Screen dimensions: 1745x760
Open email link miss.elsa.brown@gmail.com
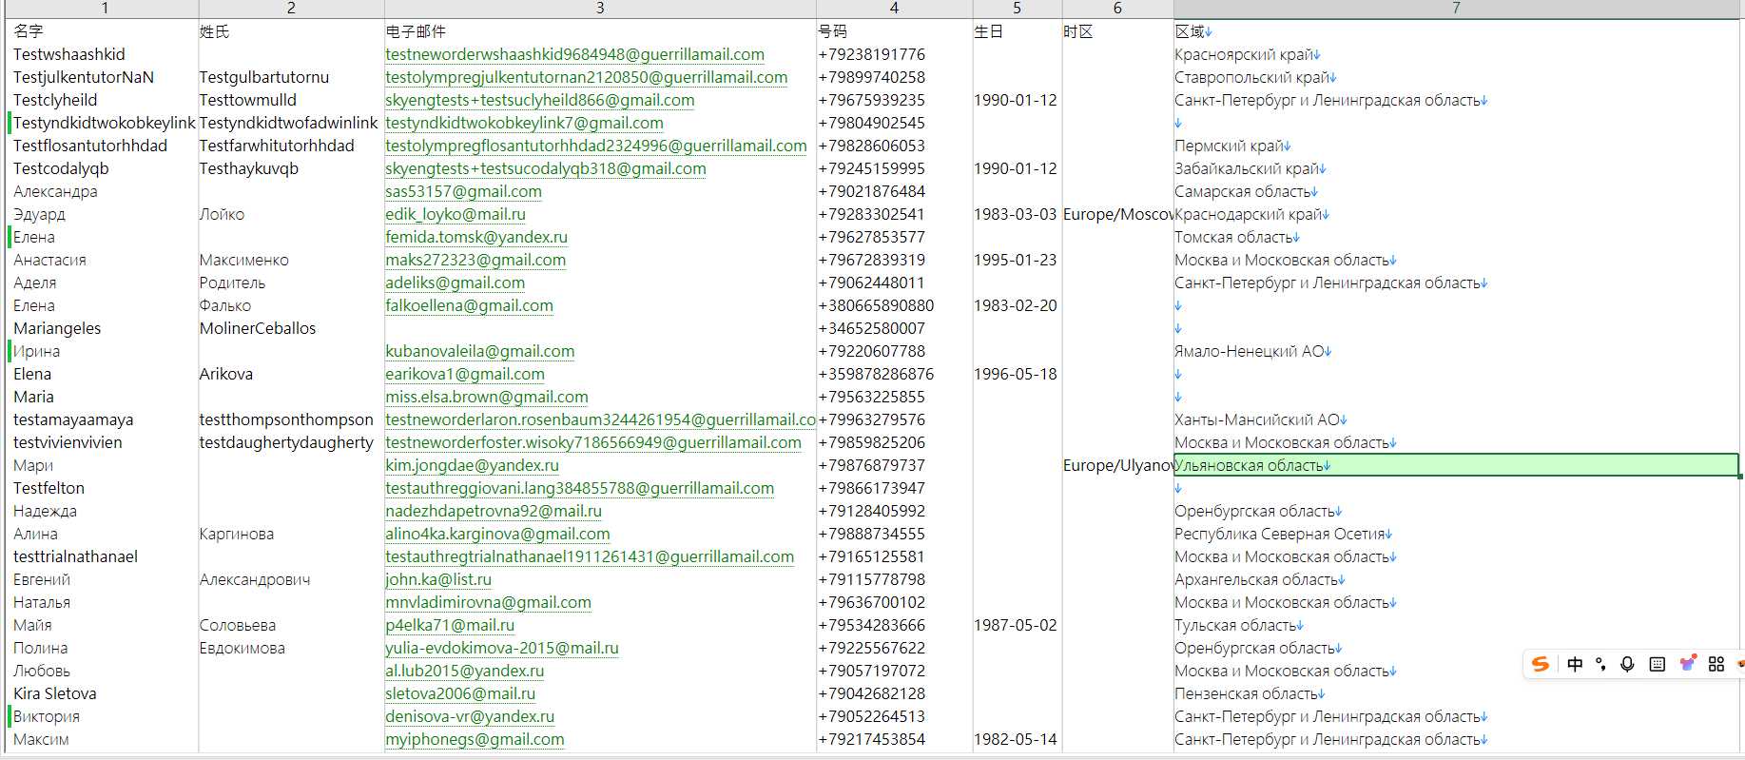[x=487, y=397]
